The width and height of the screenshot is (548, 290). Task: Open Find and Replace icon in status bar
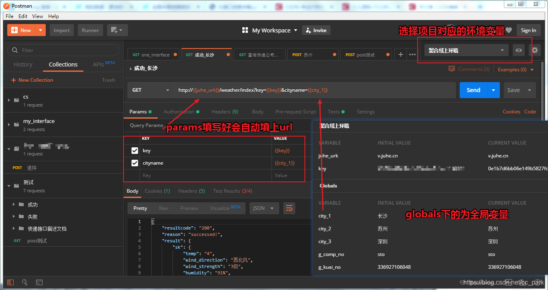tap(25, 282)
